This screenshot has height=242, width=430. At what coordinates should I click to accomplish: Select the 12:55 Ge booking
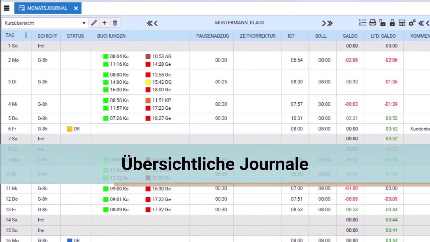point(159,75)
